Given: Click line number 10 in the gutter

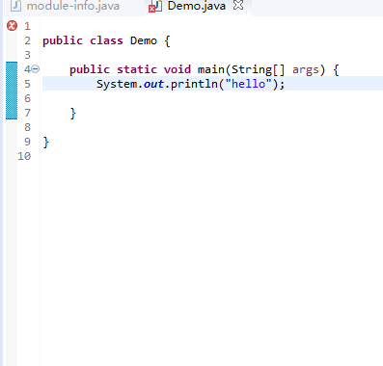Looking at the screenshot, I should (24, 156).
